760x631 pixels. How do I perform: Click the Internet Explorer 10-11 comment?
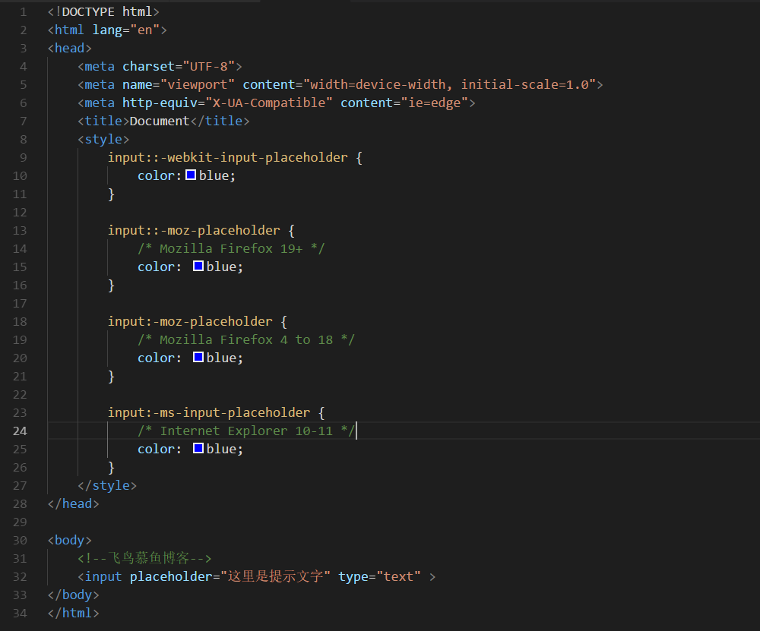click(x=246, y=431)
